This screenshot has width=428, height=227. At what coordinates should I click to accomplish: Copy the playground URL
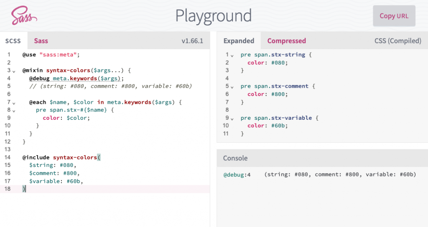pos(394,16)
